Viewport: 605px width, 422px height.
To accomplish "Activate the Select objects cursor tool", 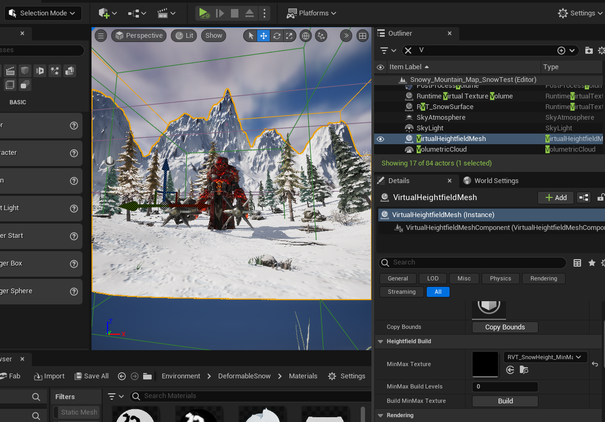I will (251, 36).
